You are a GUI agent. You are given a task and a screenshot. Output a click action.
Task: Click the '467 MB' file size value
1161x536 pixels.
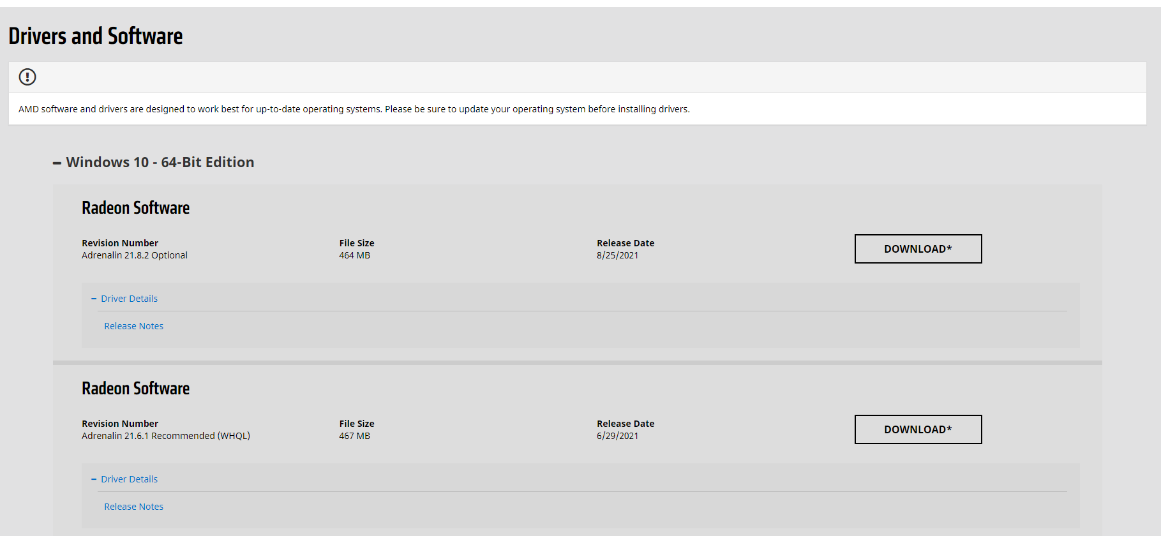click(x=354, y=436)
